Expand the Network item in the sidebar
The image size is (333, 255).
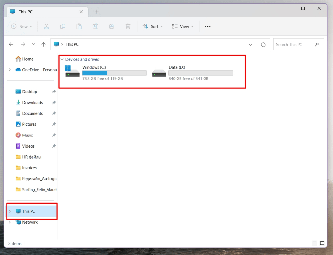9,222
